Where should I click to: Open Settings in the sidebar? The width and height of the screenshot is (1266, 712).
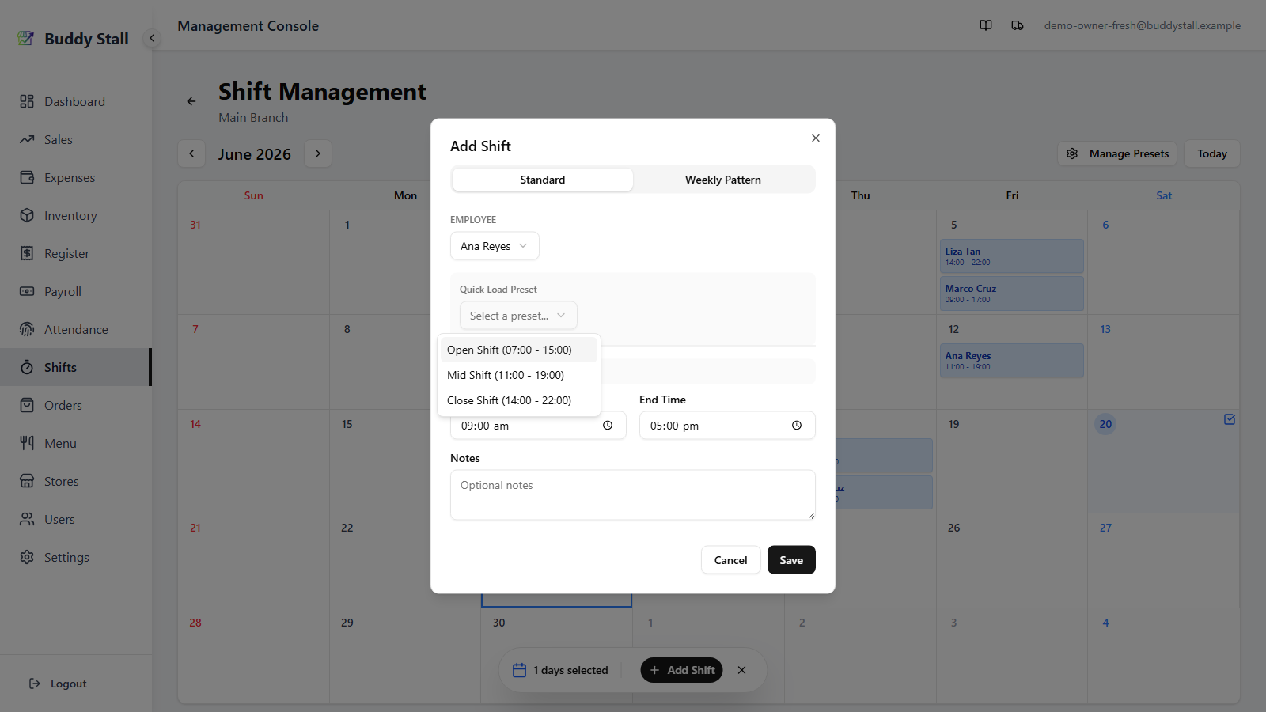(x=75, y=557)
